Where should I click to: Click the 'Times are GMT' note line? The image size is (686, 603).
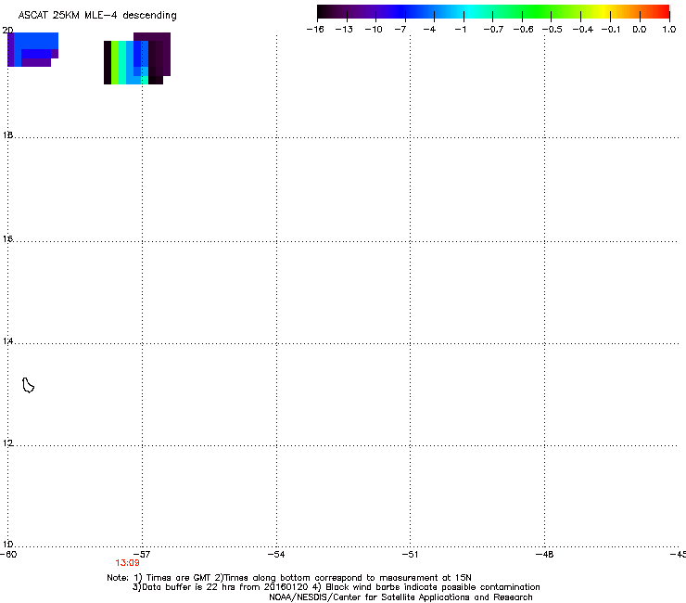(289, 578)
